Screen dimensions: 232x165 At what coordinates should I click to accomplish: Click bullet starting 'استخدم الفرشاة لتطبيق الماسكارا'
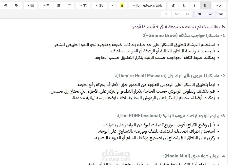click(134, 45)
